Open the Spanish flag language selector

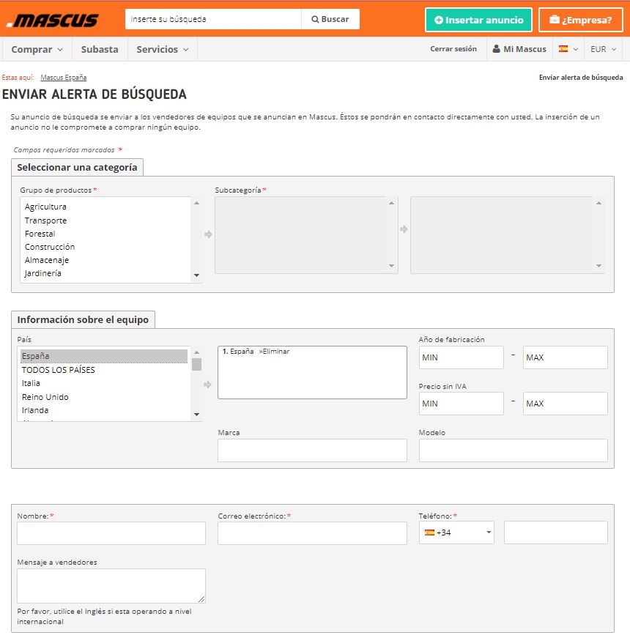[x=568, y=49]
